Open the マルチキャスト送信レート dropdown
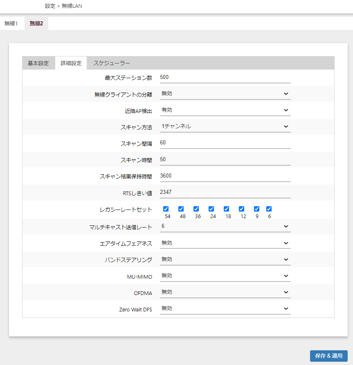 click(x=225, y=227)
